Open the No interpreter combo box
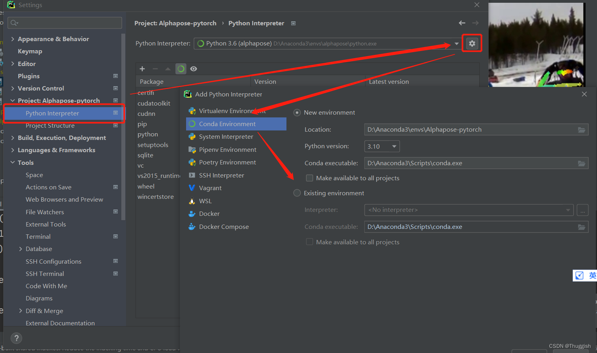597x353 pixels. point(469,210)
